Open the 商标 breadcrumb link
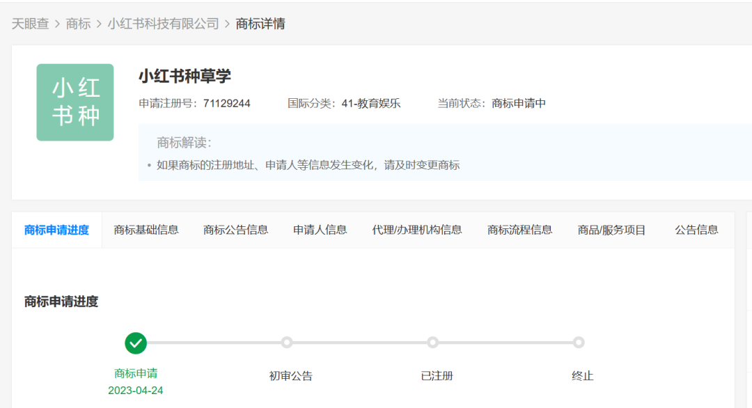752x408 pixels. (x=78, y=24)
